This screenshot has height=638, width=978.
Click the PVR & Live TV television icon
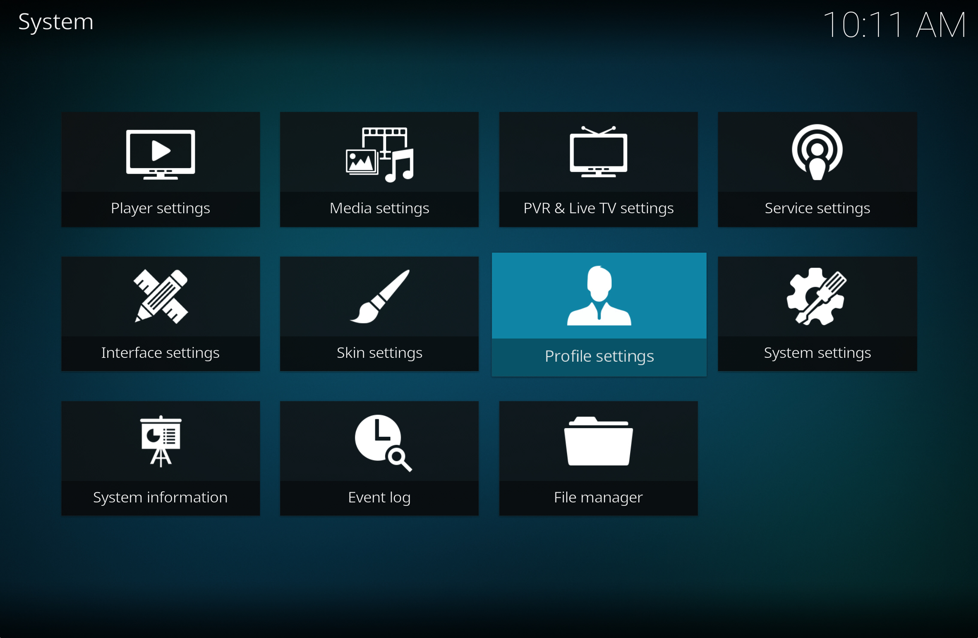[598, 153]
